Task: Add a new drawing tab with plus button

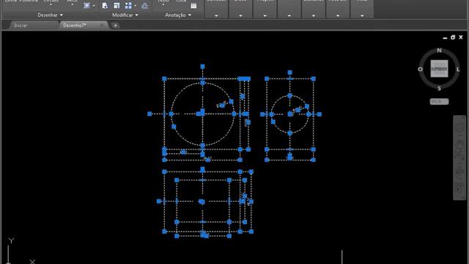Action: tap(115, 26)
